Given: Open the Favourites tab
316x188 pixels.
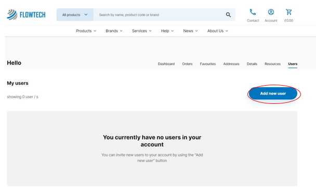Looking at the screenshot, I should point(208,64).
